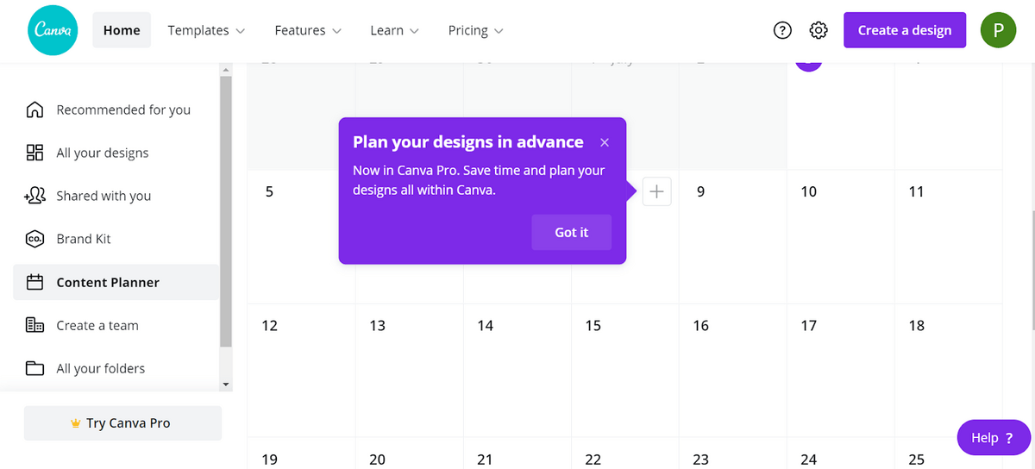Click the Brand Kit hexagon icon
1035x469 pixels.
(34, 239)
